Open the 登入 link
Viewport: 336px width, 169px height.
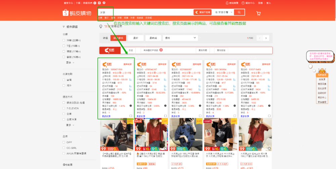(x=269, y=3)
